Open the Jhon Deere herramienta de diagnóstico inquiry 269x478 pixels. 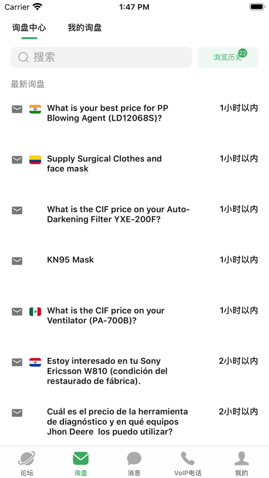pos(134,422)
